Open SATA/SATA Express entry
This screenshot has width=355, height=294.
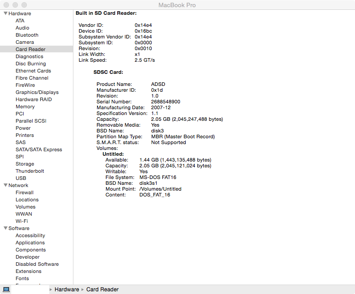coord(38,149)
